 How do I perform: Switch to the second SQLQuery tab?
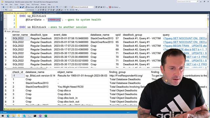45,13
